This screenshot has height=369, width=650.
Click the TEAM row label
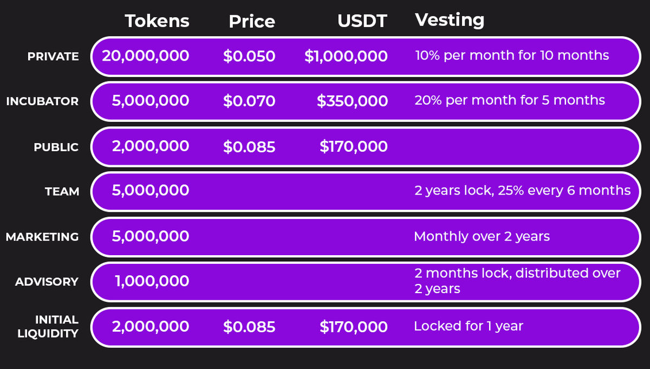tap(62, 192)
